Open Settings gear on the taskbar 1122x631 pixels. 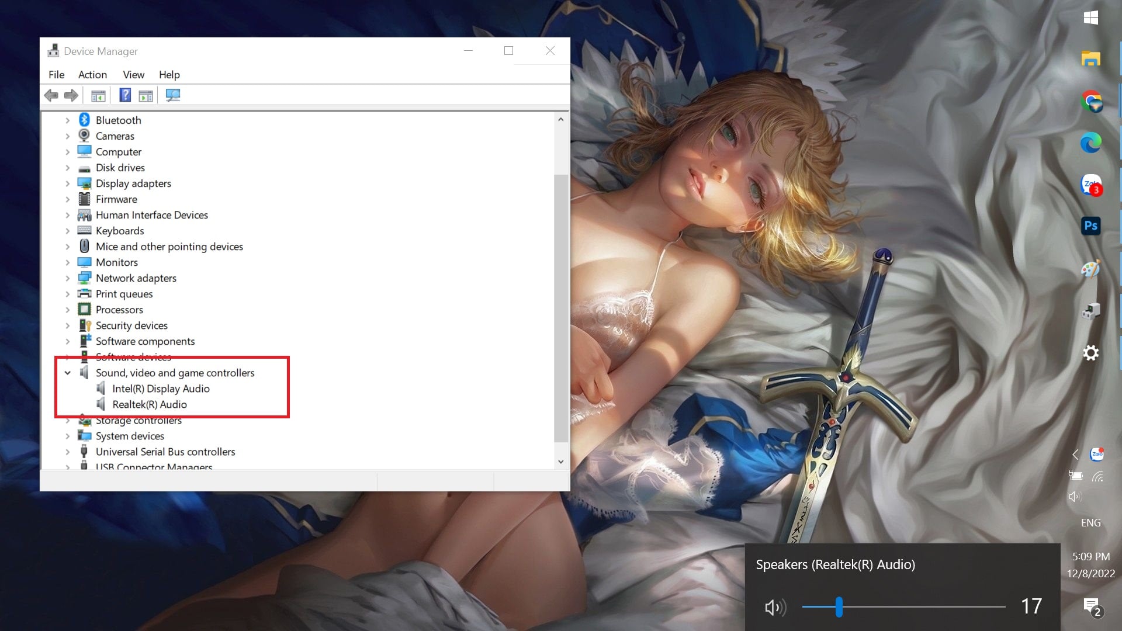(1090, 353)
